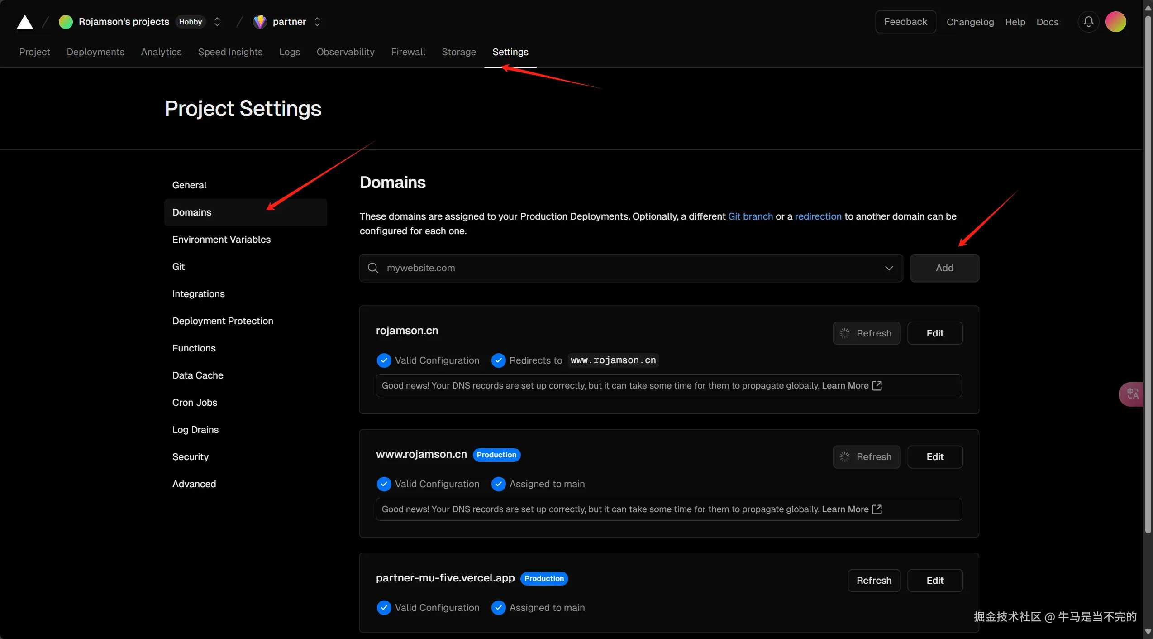Screen dimensions: 1153x639
Task: Expand the partner project switcher
Action: coord(317,22)
